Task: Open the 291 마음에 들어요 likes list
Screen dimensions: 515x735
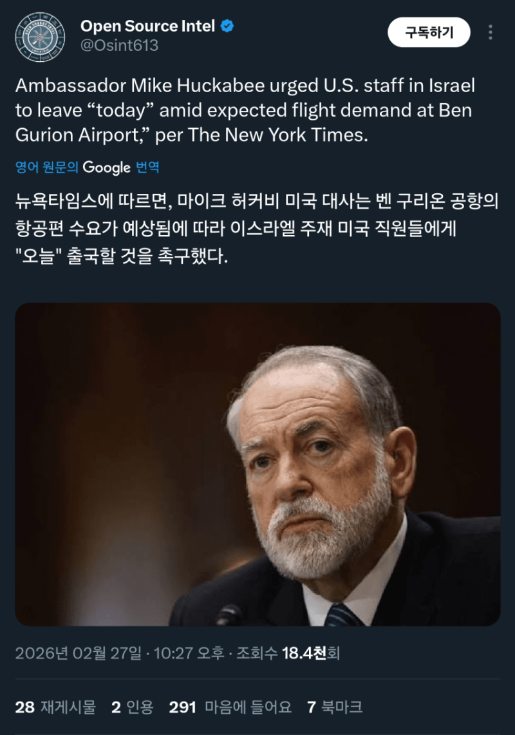Action: pos(230,707)
